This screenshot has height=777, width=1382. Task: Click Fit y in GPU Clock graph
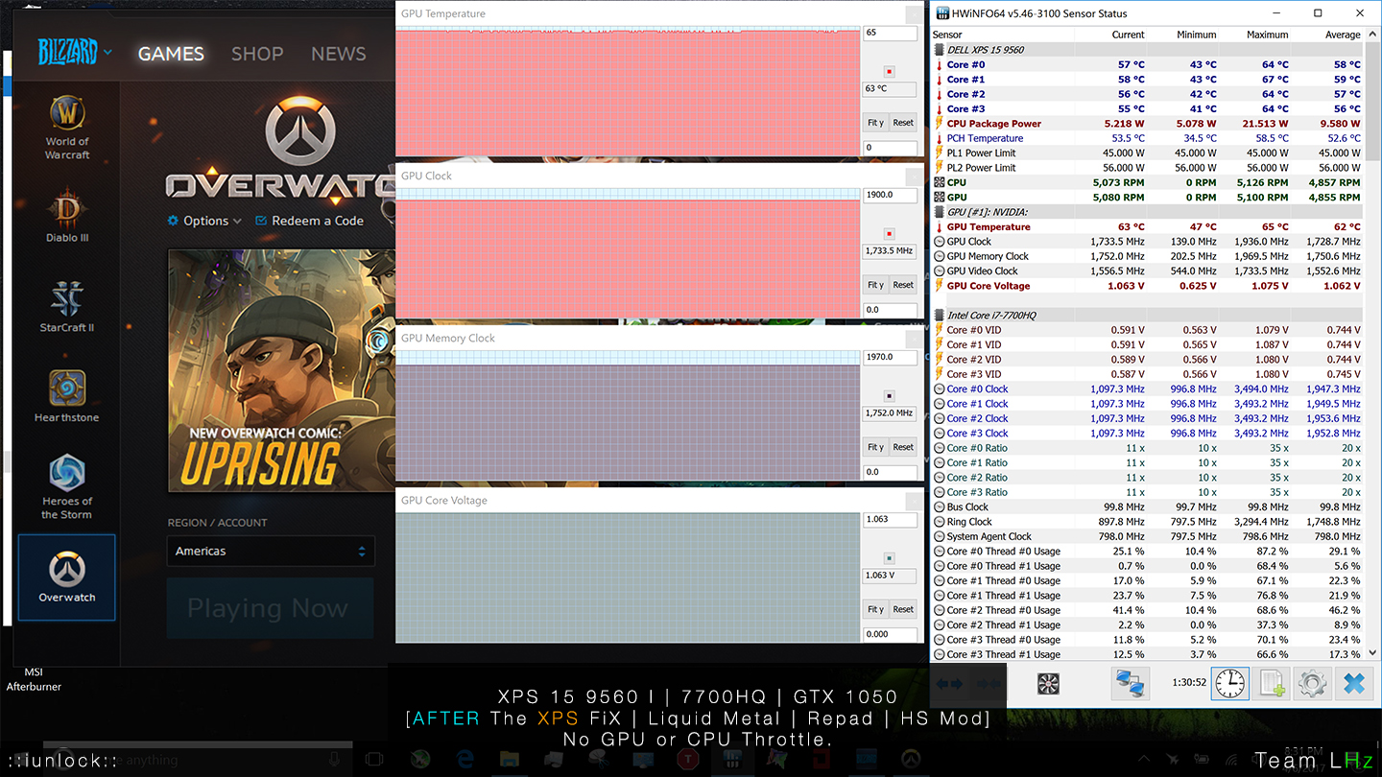[875, 285]
